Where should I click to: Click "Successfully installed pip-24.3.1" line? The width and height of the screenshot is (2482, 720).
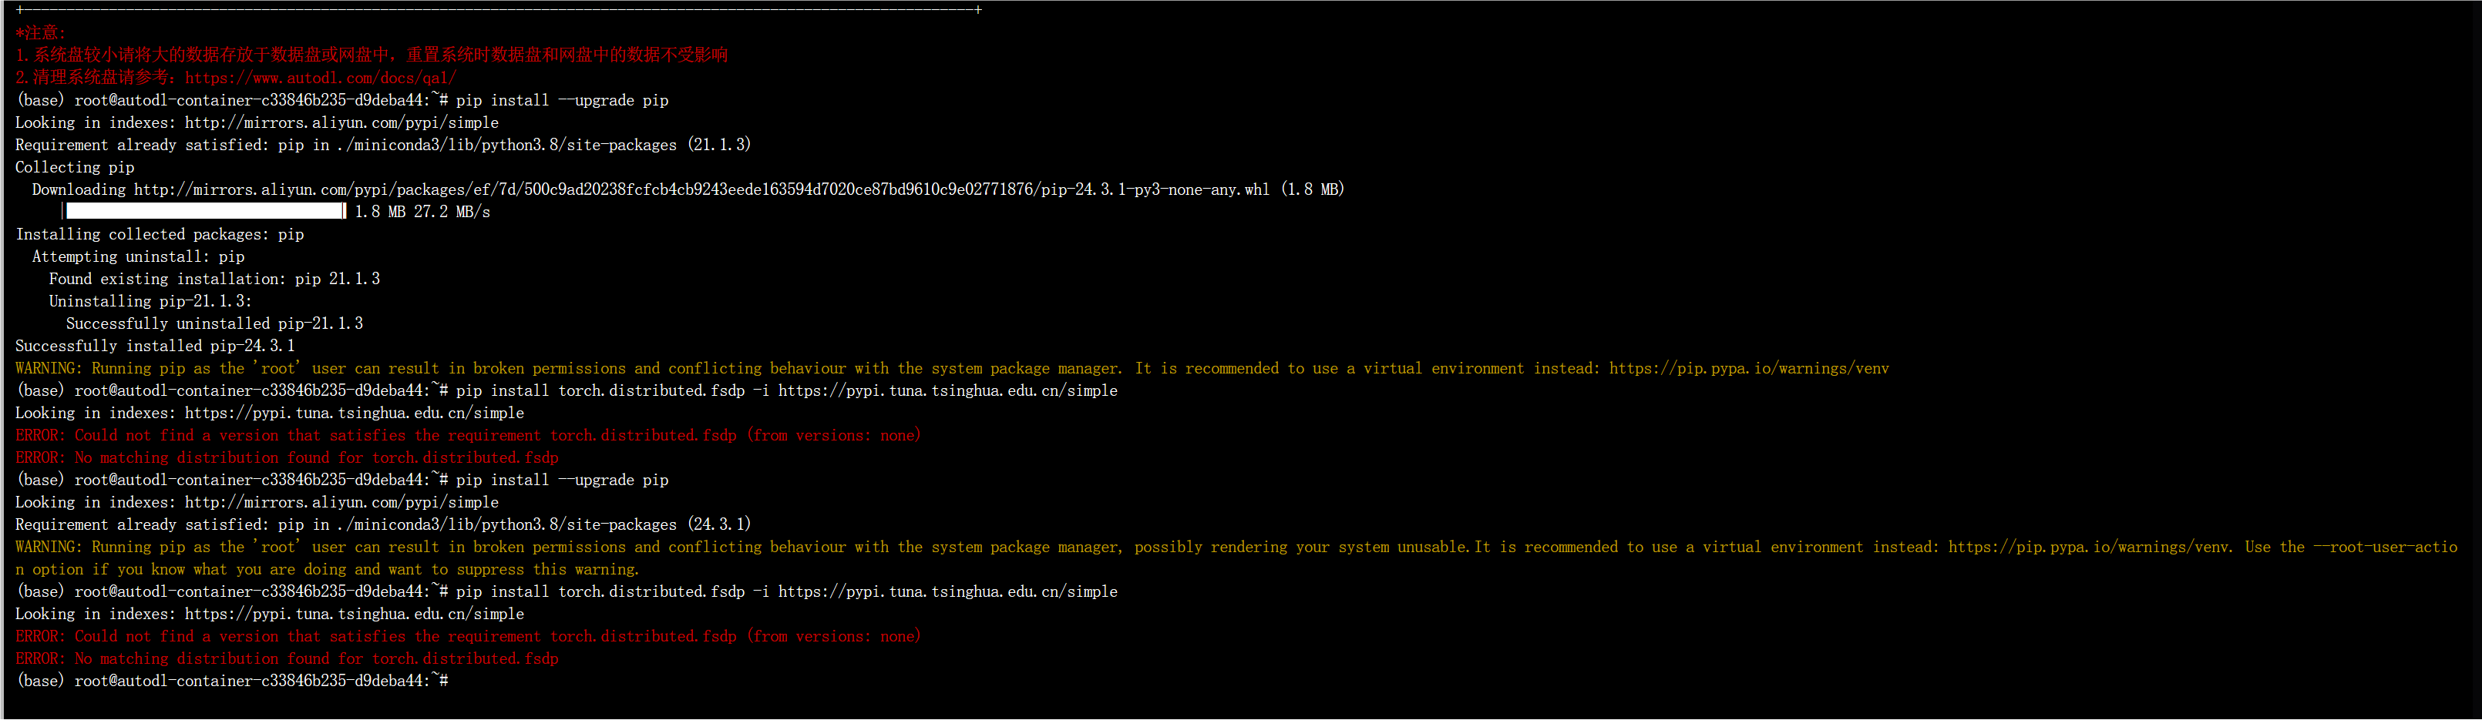155,346
